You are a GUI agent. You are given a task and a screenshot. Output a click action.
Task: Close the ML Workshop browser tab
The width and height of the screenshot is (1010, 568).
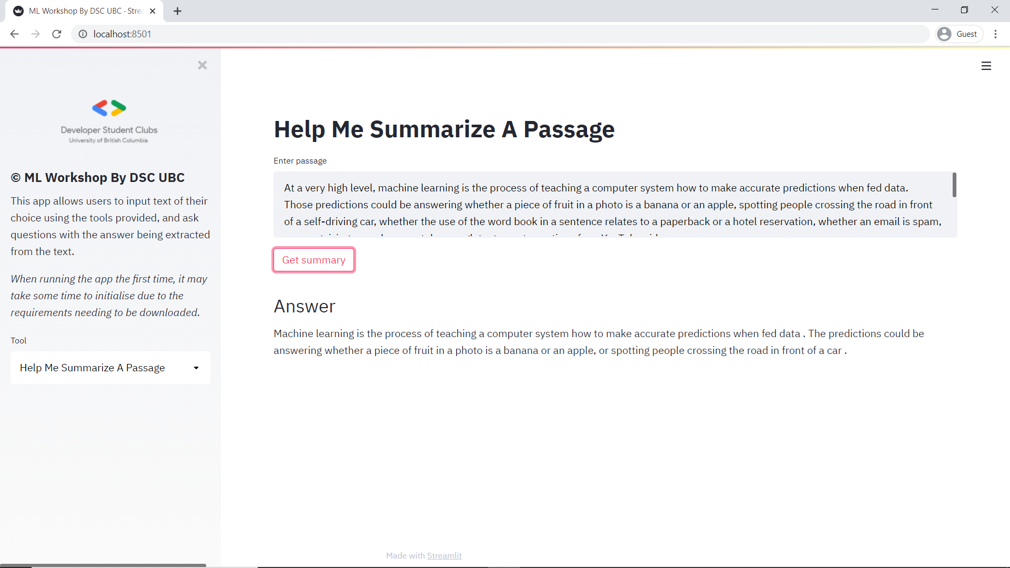(x=153, y=11)
